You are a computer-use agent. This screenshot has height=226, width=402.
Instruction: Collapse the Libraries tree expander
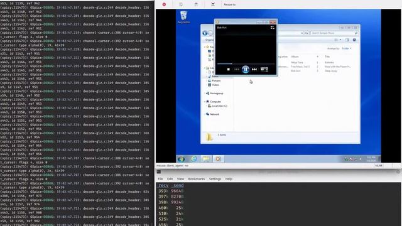pos(205,68)
